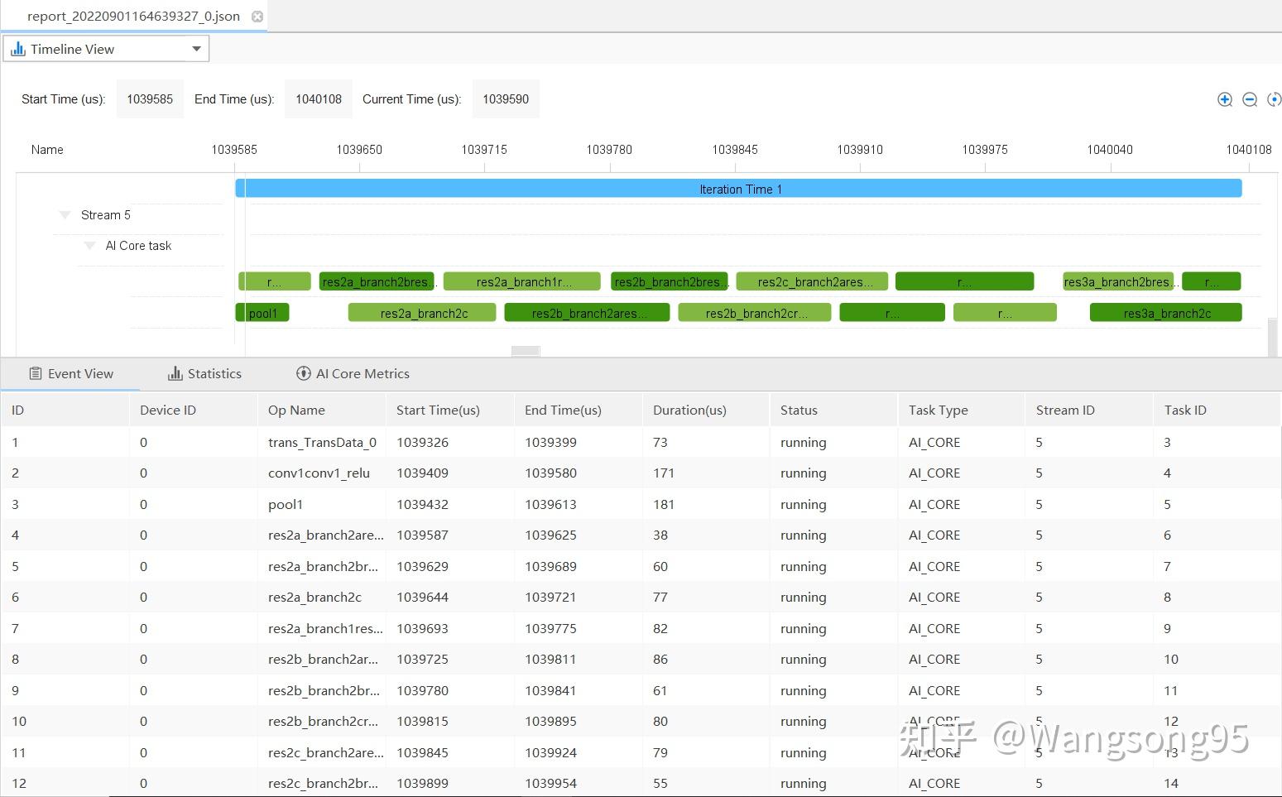Switch to the Statistics tab
Viewport: 1282px width, 797px height.
pos(214,374)
